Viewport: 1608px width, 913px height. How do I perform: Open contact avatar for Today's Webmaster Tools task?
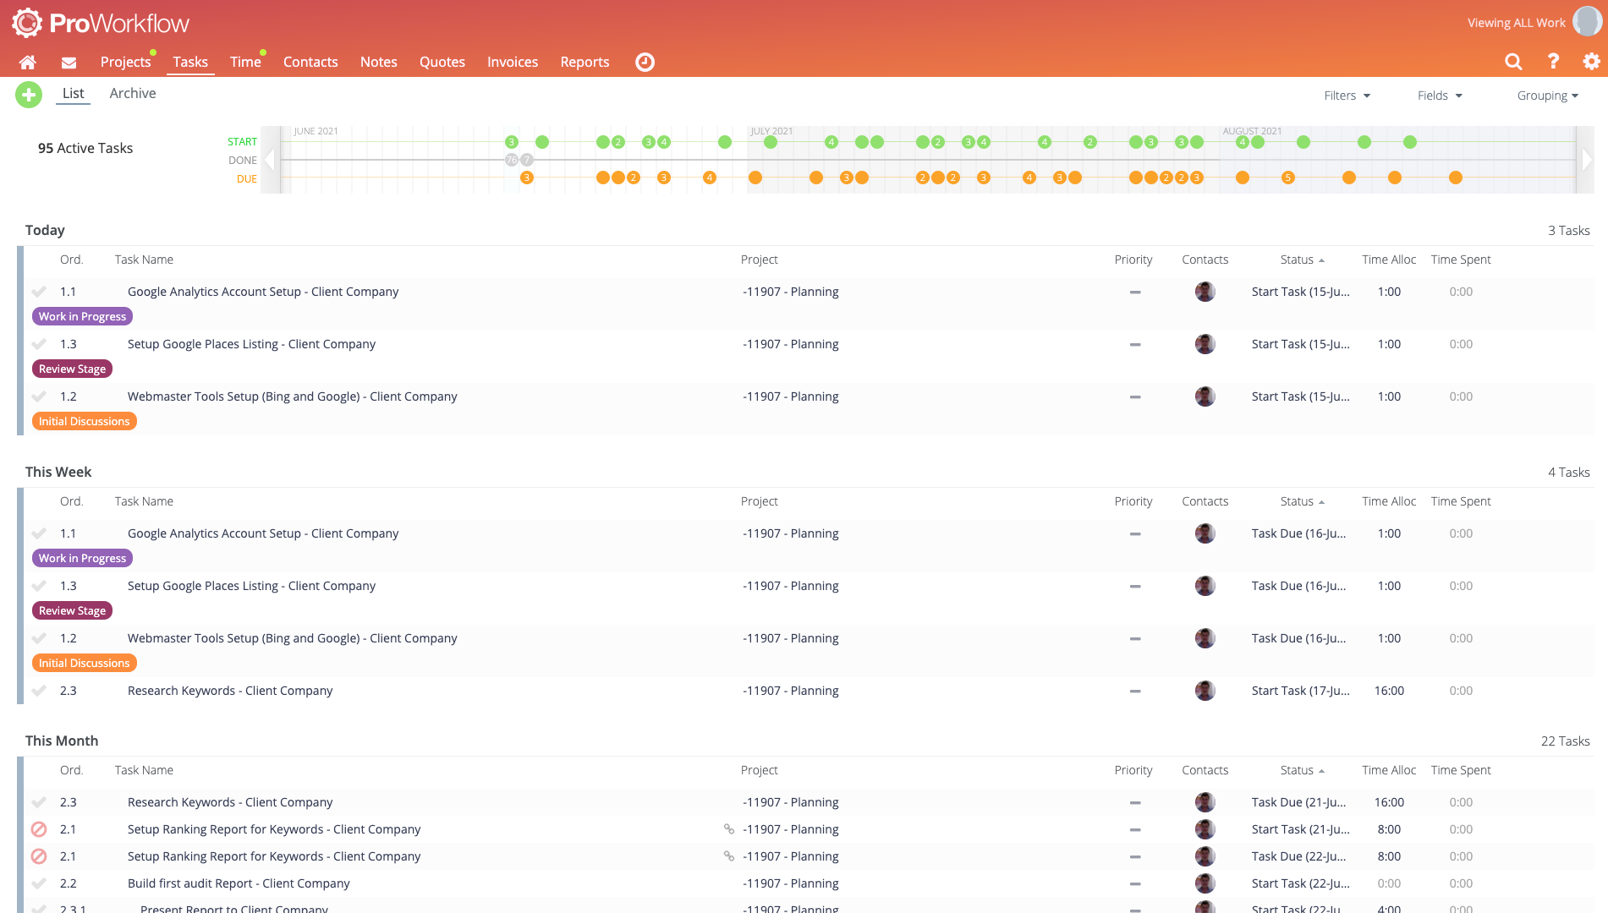pos(1205,396)
